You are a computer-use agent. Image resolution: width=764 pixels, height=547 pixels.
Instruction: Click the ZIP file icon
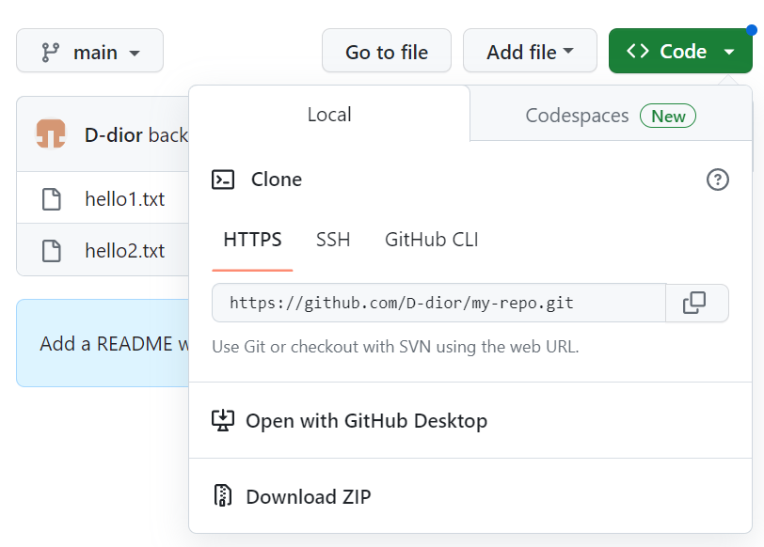tap(223, 496)
